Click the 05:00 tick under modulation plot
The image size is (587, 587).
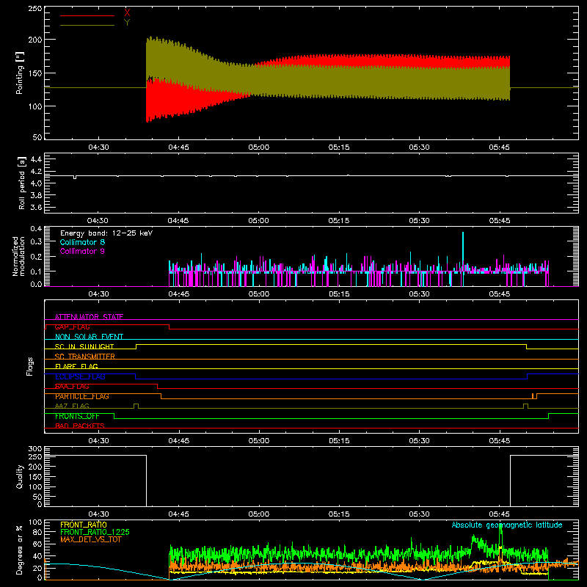[x=259, y=294]
